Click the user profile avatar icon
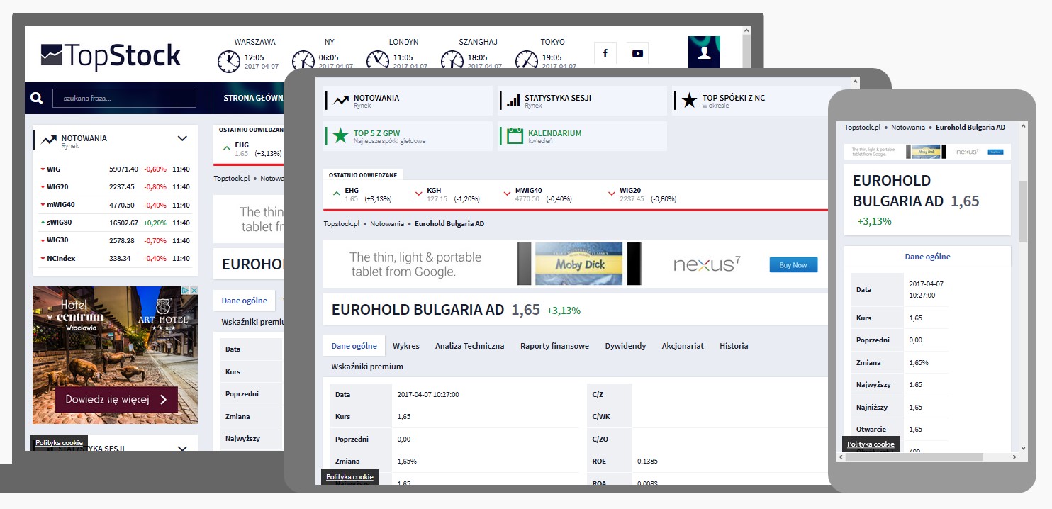Screen dimensions: 1052x509 click(704, 53)
